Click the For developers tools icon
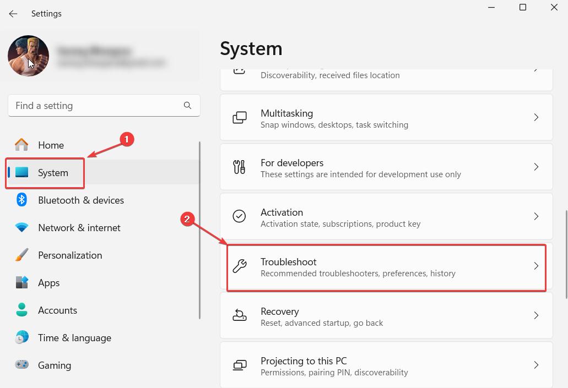The width and height of the screenshot is (568, 388). tap(239, 167)
